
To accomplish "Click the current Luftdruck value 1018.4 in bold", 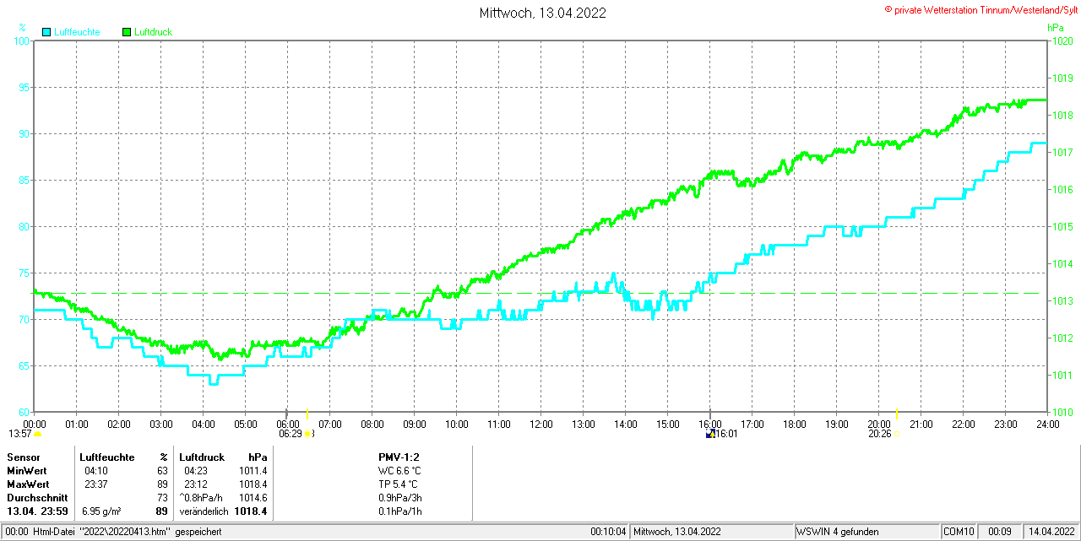I will pyautogui.click(x=251, y=511).
